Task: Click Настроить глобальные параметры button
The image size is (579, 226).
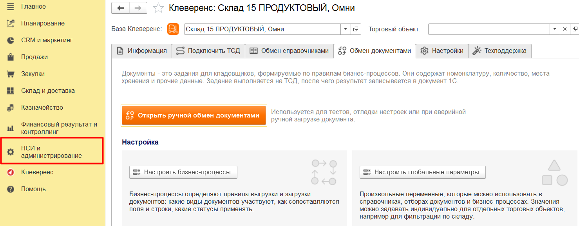Action: point(422,172)
